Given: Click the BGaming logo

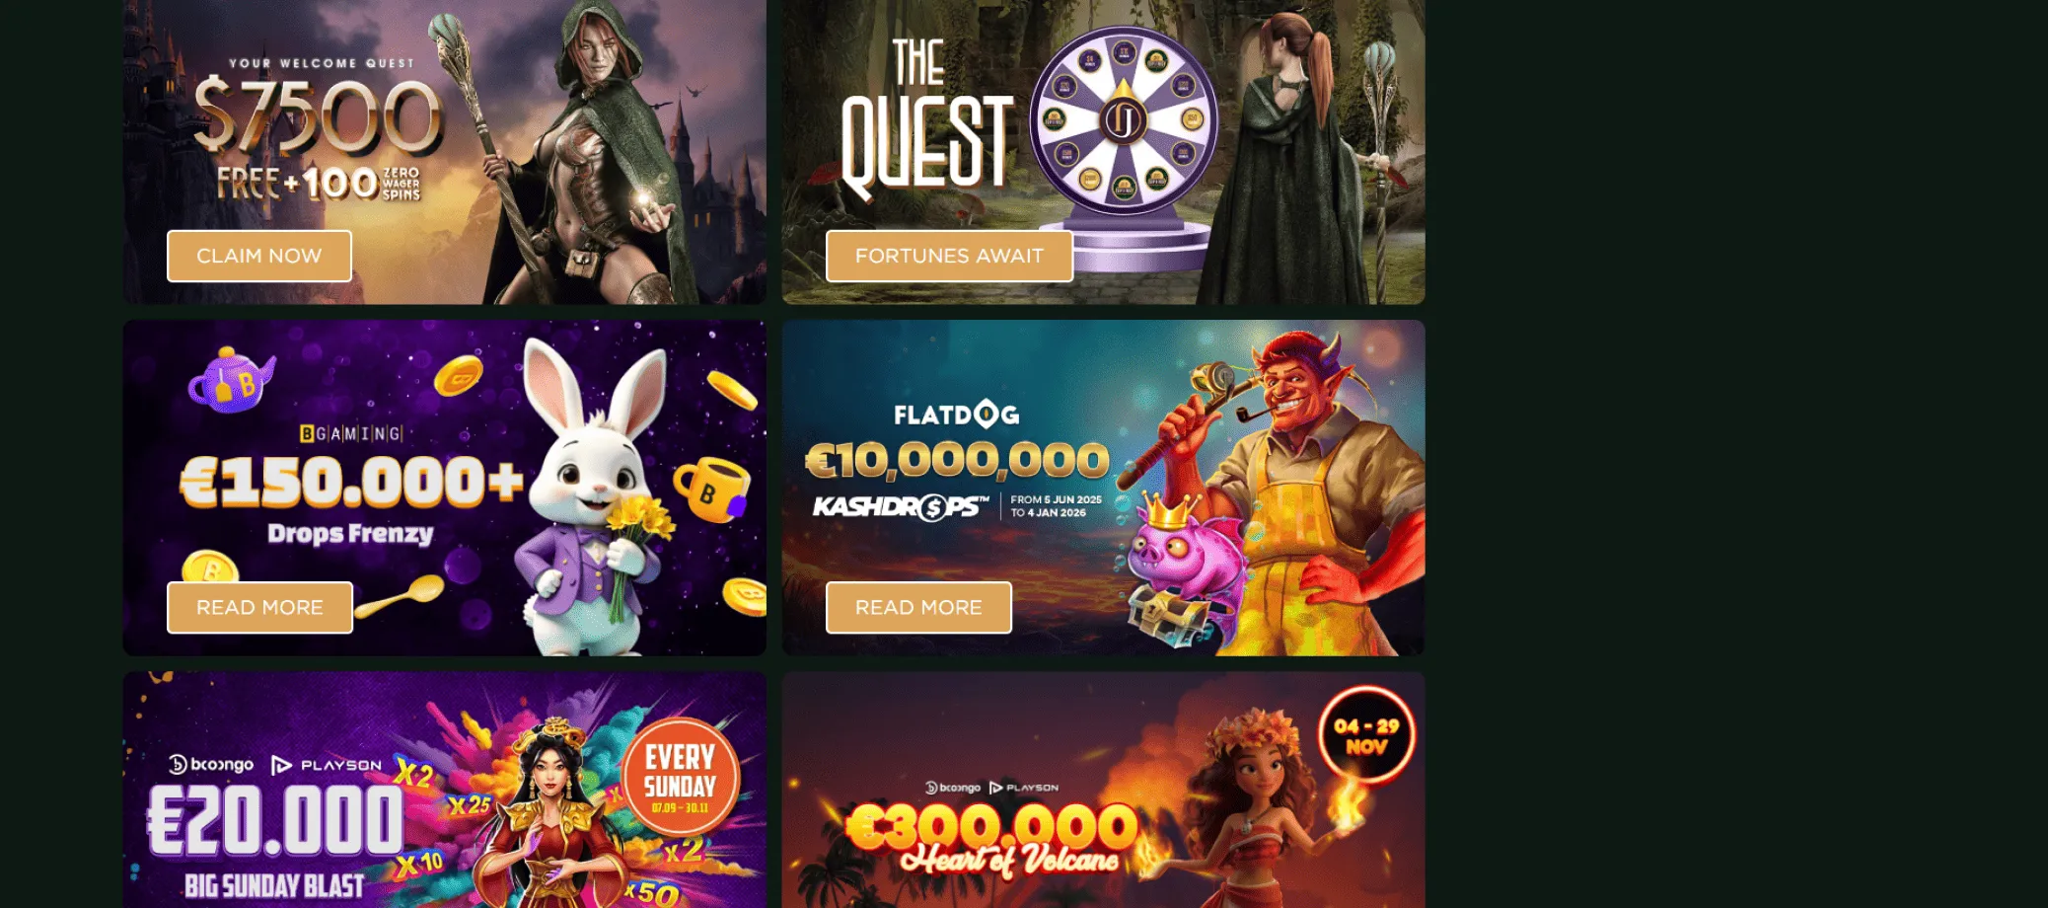Looking at the screenshot, I should 351,433.
